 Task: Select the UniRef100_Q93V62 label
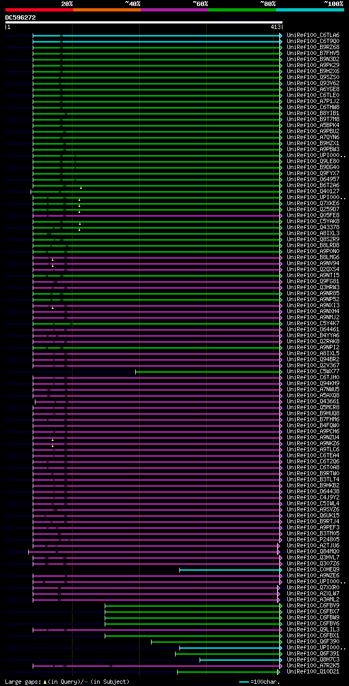(313, 83)
